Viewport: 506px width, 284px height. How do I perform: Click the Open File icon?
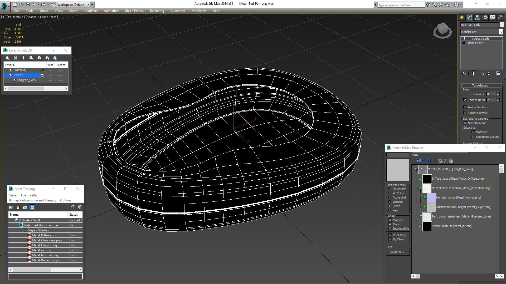tap(21, 4)
